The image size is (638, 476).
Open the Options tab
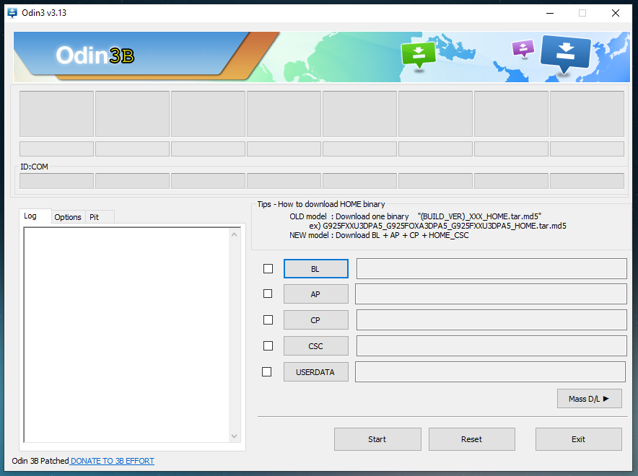[68, 217]
